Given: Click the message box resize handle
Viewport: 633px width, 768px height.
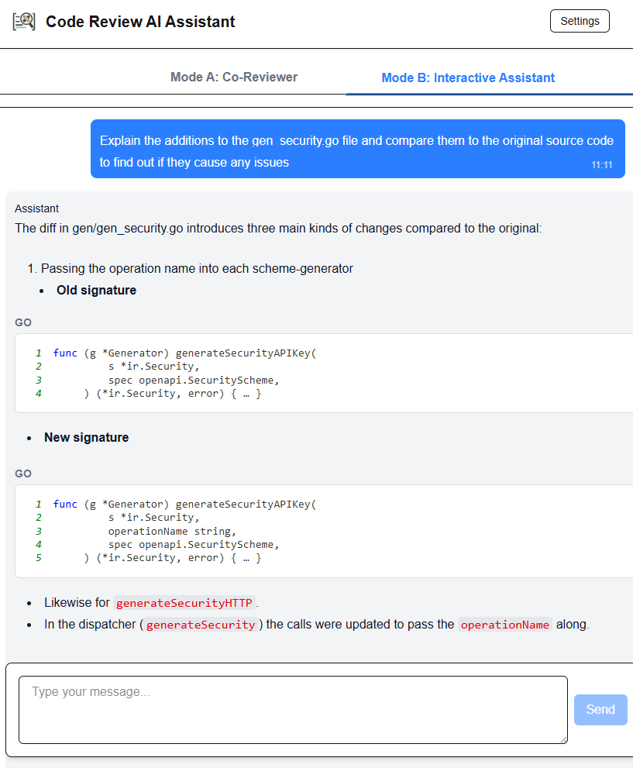Looking at the screenshot, I should pyautogui.click(x=563, y=739).
